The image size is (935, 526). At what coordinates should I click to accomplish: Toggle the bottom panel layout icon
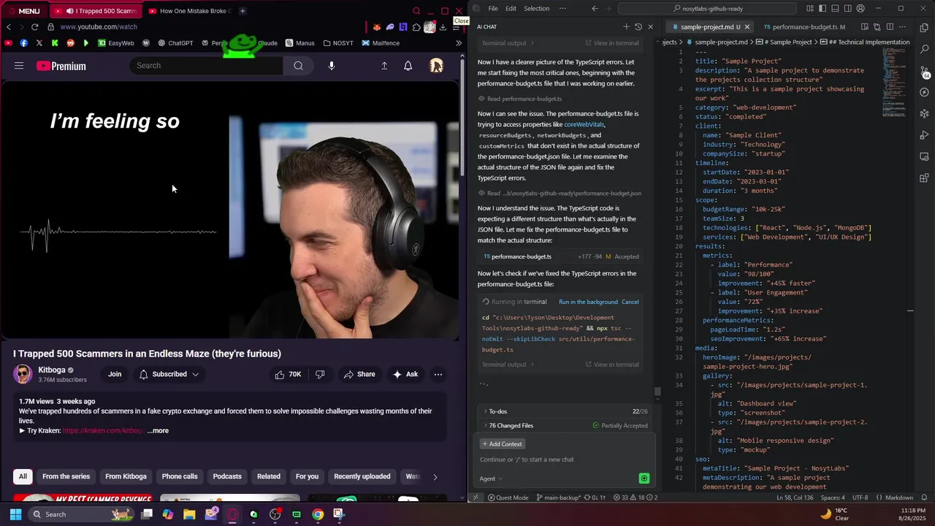(x=836, y=9)
